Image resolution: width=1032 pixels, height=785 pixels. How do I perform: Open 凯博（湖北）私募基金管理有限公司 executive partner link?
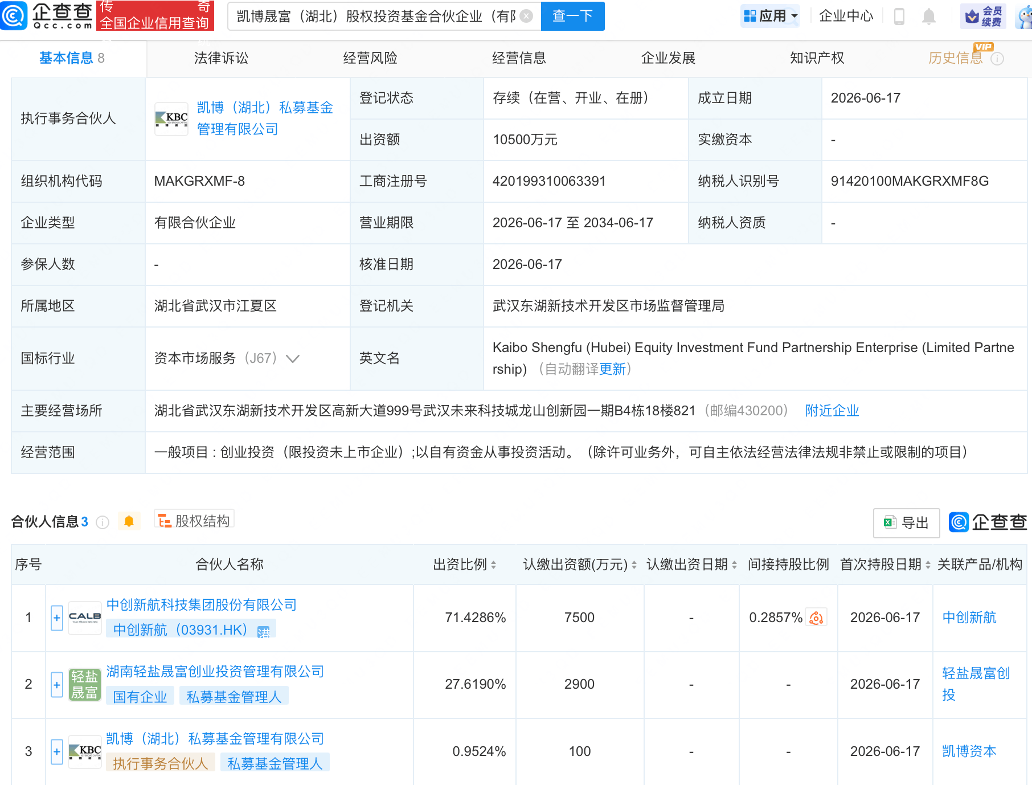(x=265, y=118)
